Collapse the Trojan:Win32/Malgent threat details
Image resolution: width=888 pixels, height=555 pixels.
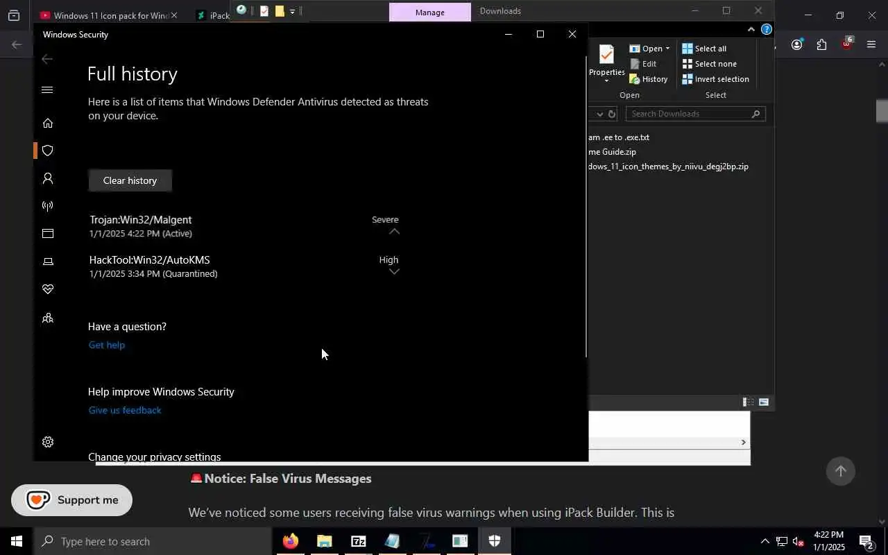[393, 232]
